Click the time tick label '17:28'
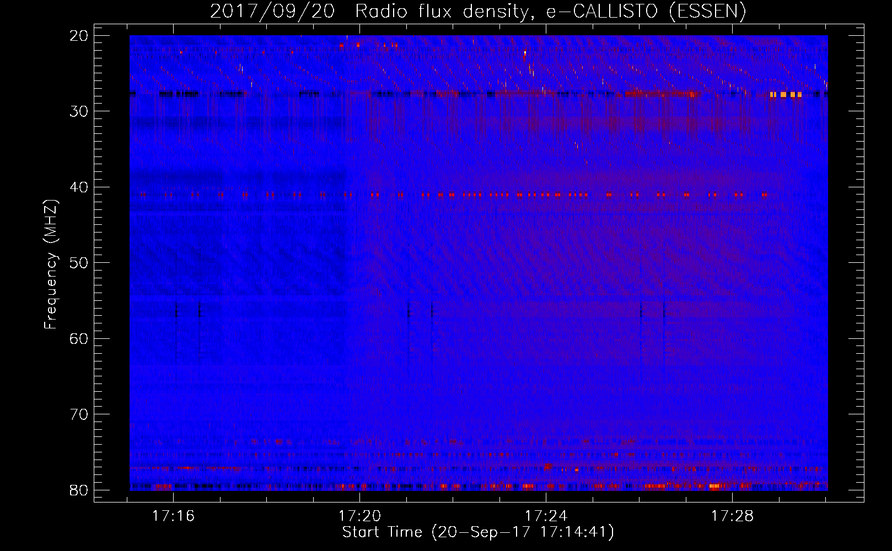Screen dimensions: 892x551 point(733,516)
